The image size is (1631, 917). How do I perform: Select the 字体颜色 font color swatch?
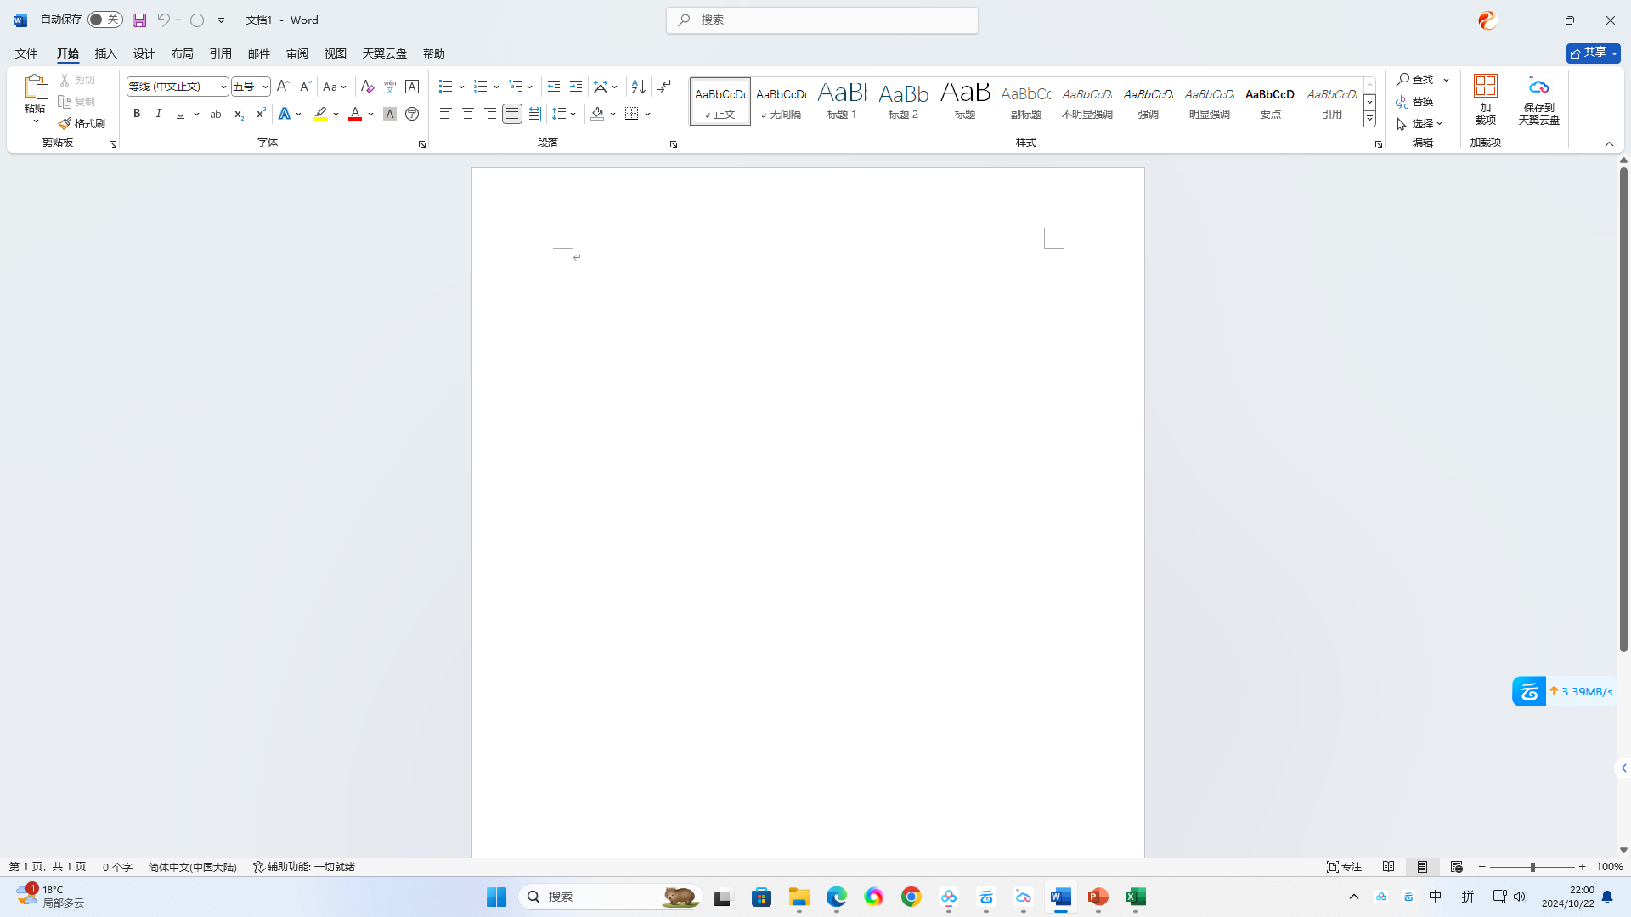pyautogui.click(x=354, y=113)
